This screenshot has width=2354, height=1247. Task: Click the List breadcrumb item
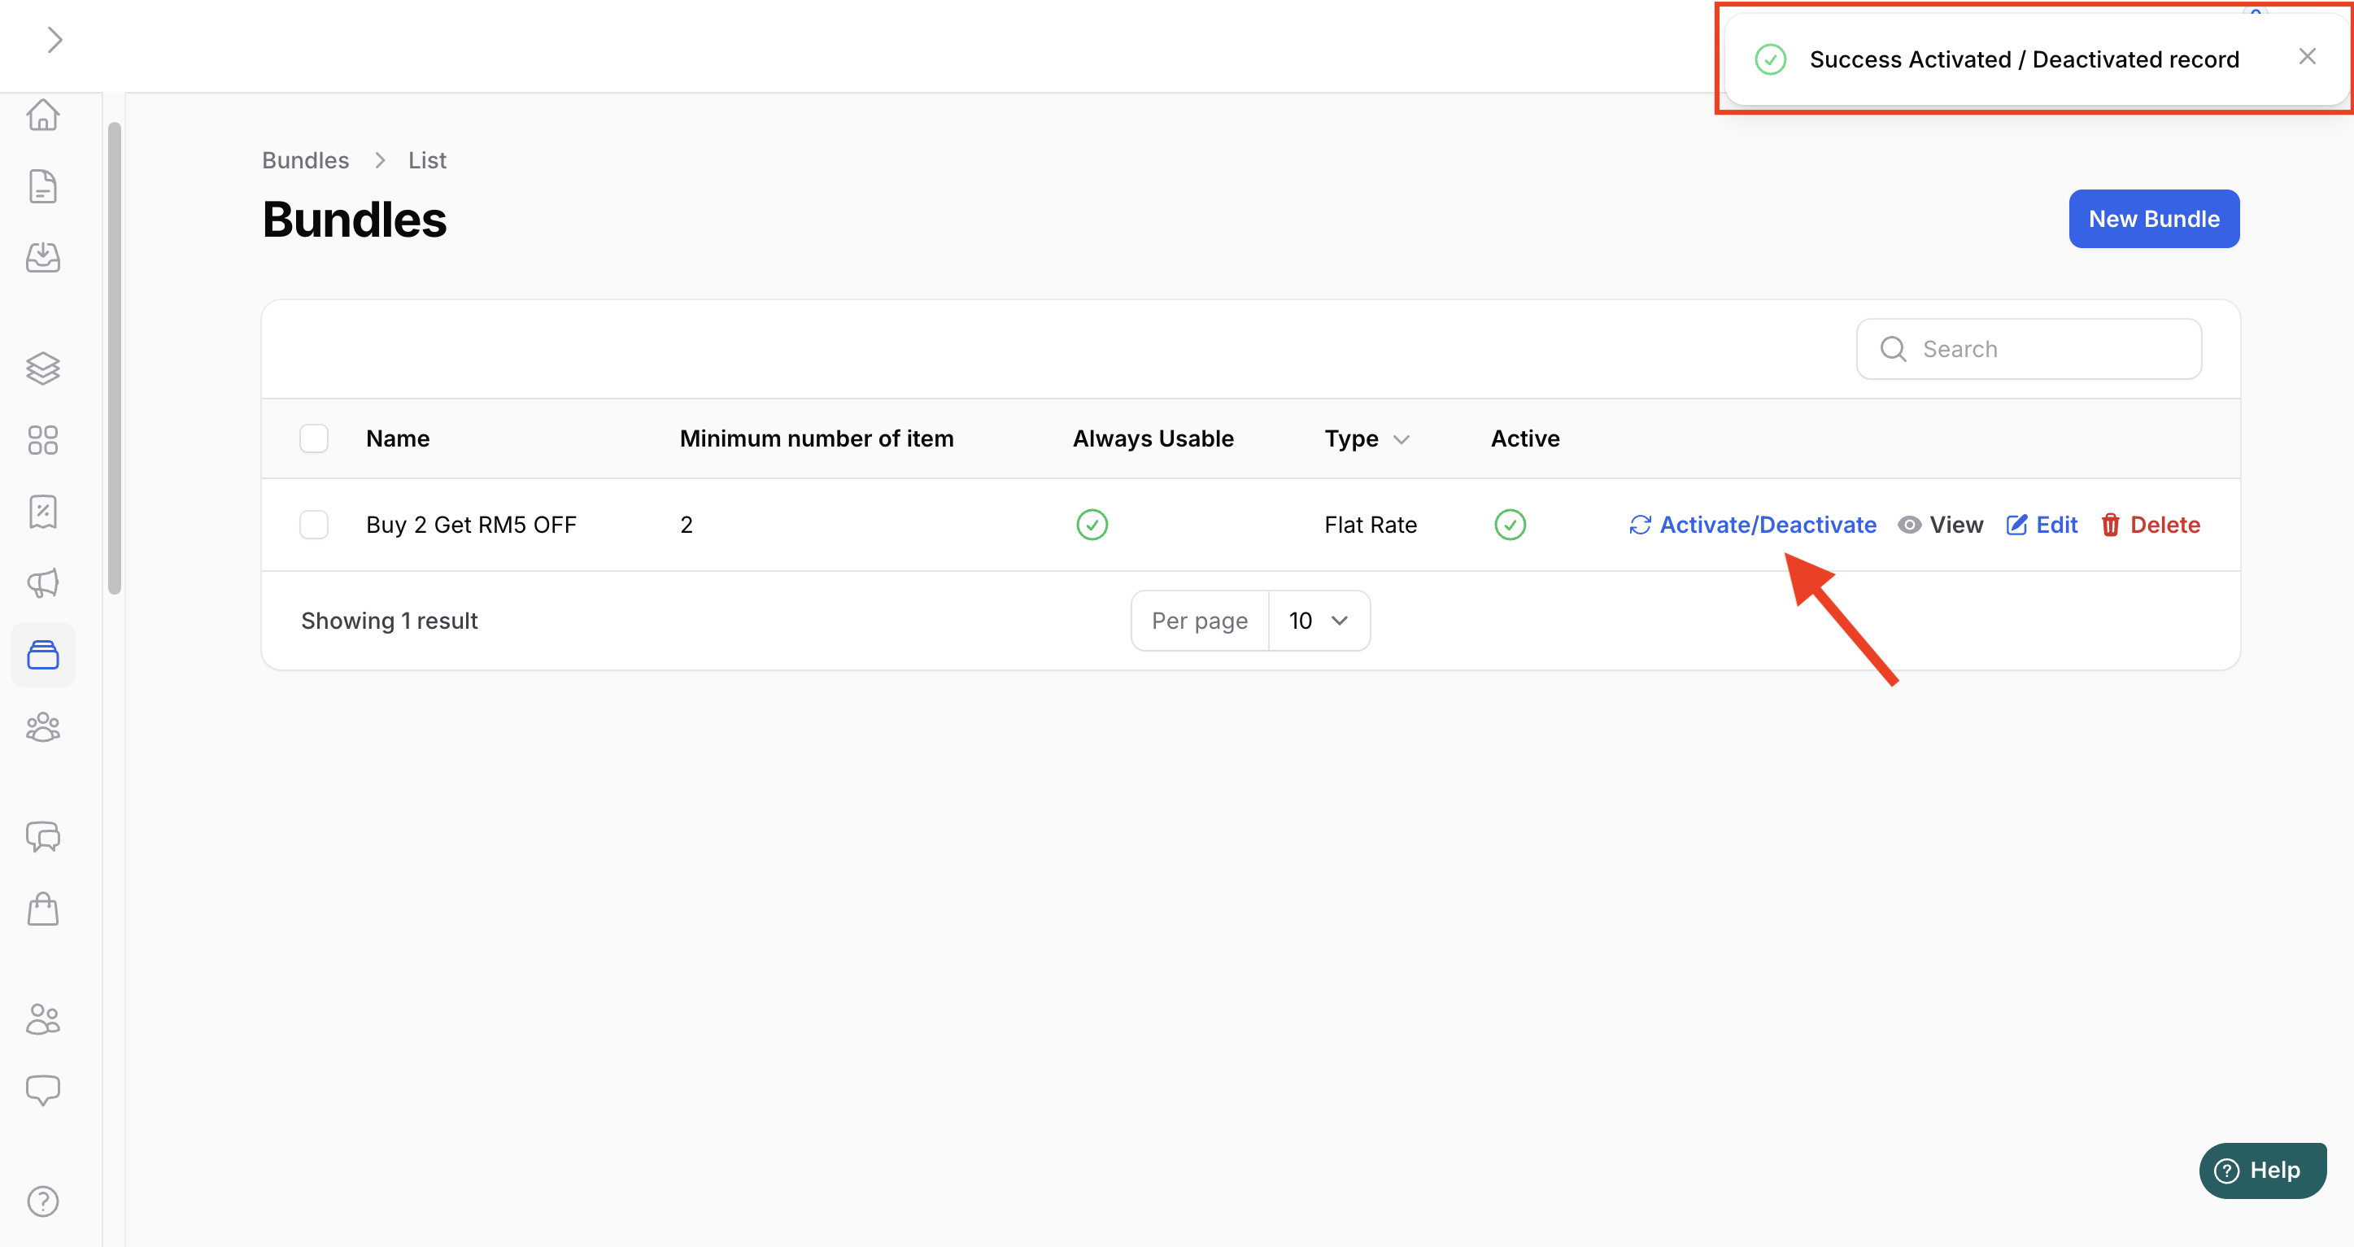click(427, 160)
